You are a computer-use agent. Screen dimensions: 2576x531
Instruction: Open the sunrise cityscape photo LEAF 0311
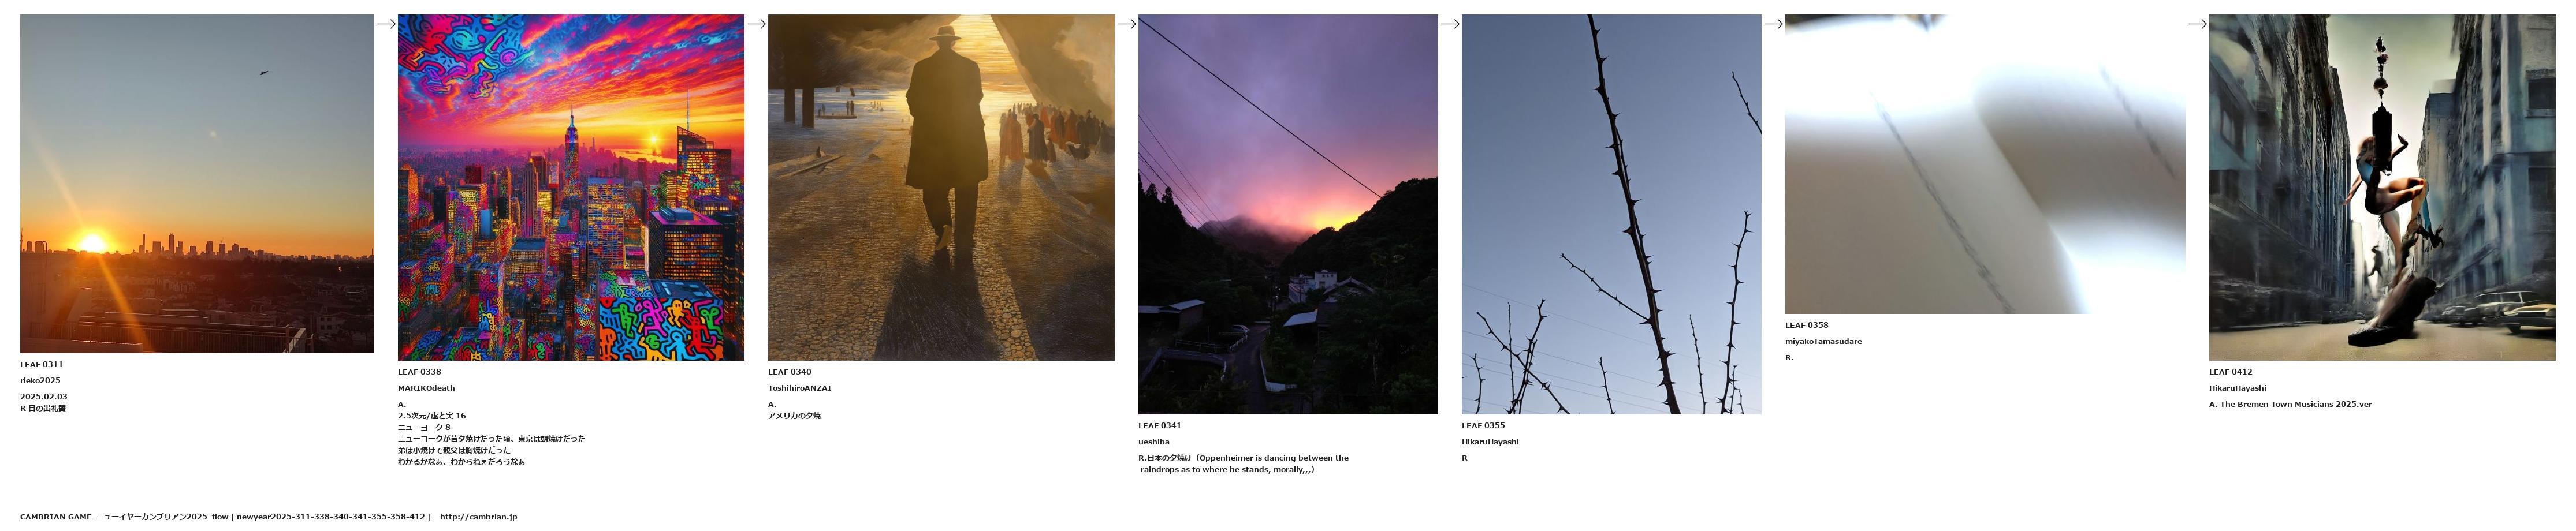197,183
